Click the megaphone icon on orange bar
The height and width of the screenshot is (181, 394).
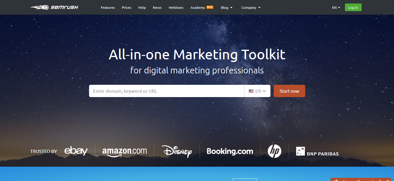click(x=336, y=180)
